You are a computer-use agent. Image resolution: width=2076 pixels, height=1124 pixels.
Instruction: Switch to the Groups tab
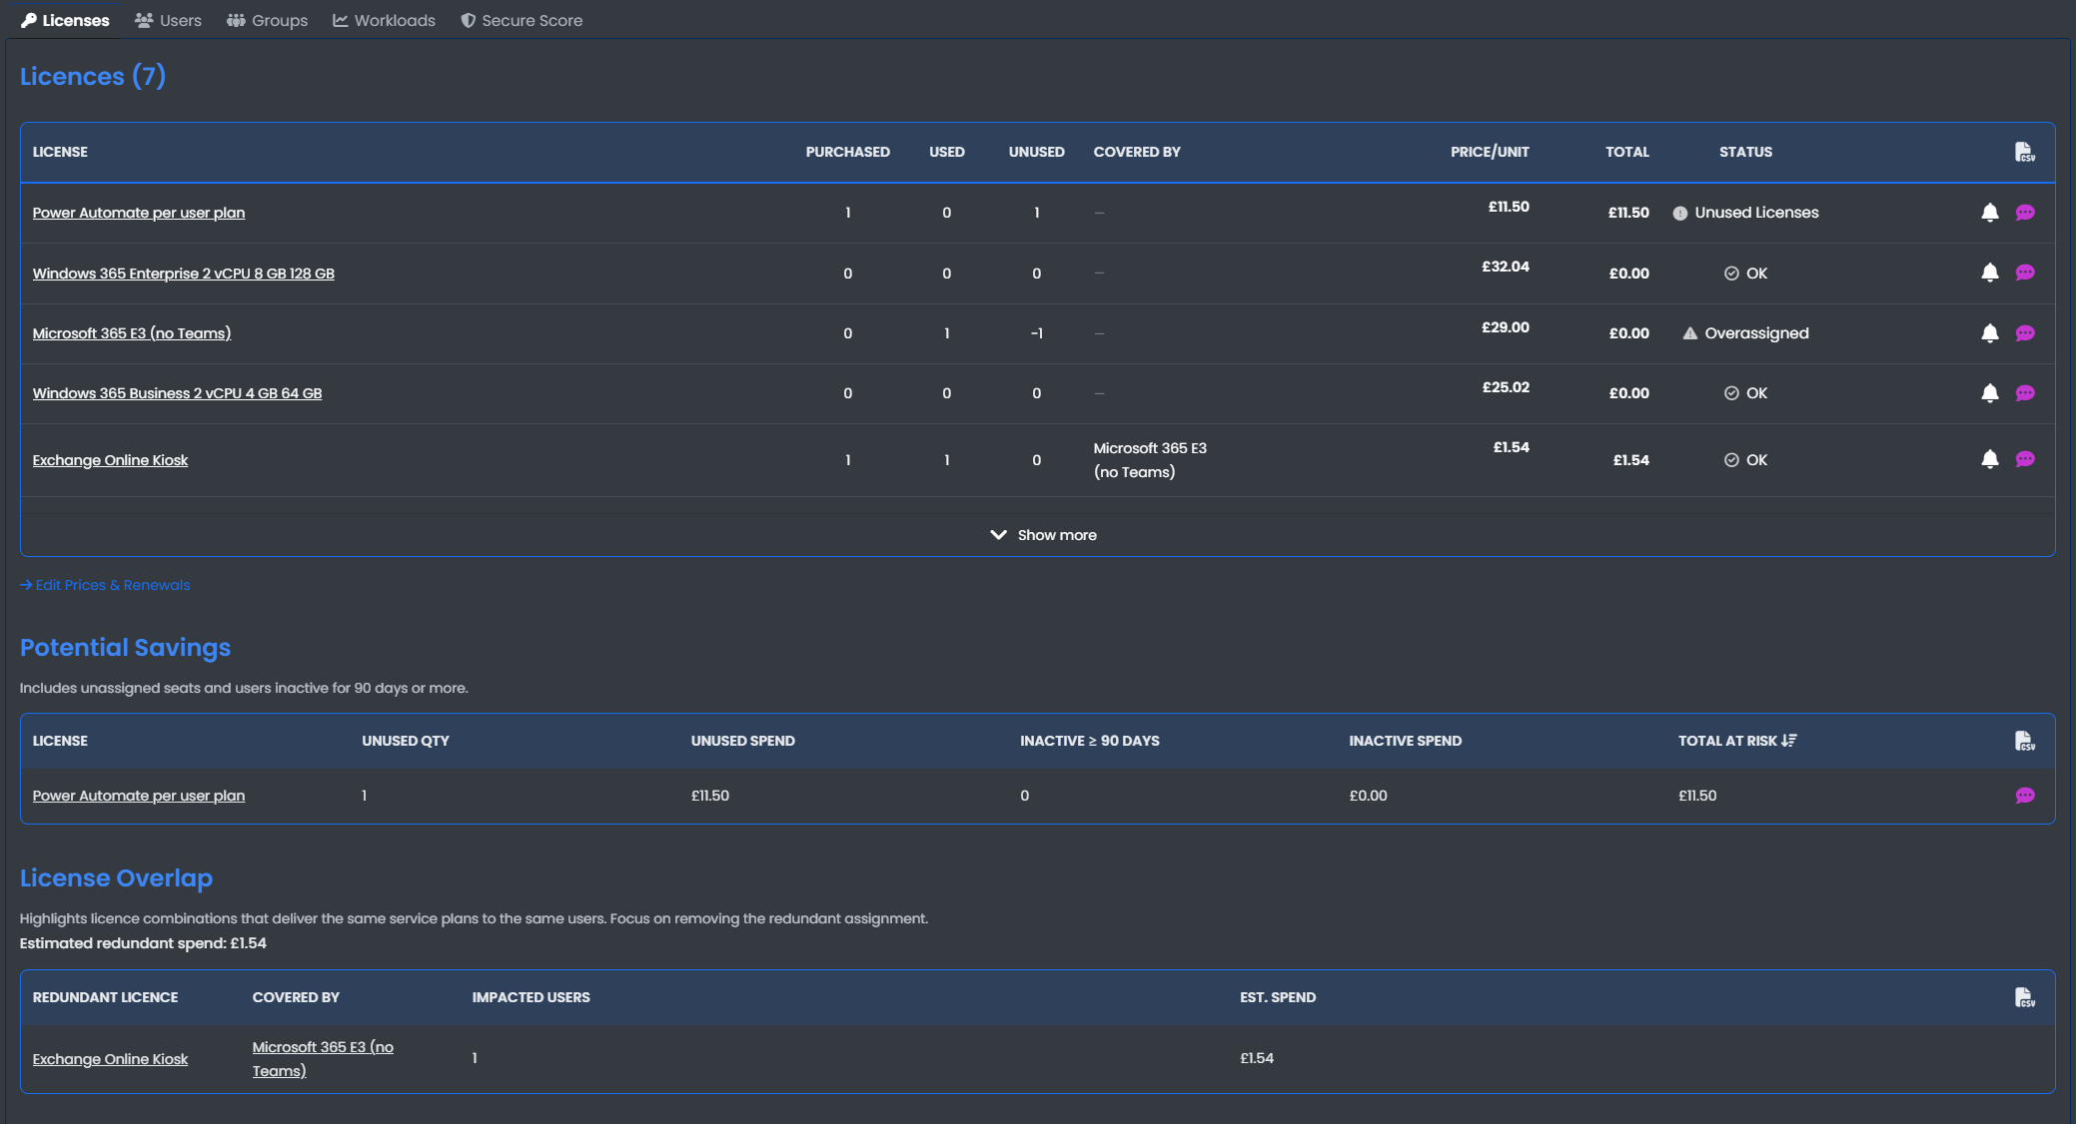(x=267, y=20)
